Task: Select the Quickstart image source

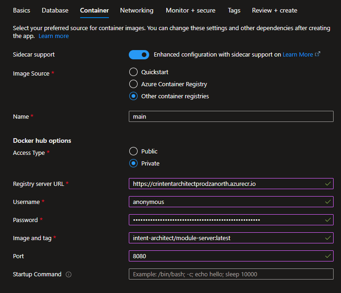Action: click(x=133, y=72)
